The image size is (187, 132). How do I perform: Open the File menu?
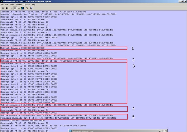2,5
